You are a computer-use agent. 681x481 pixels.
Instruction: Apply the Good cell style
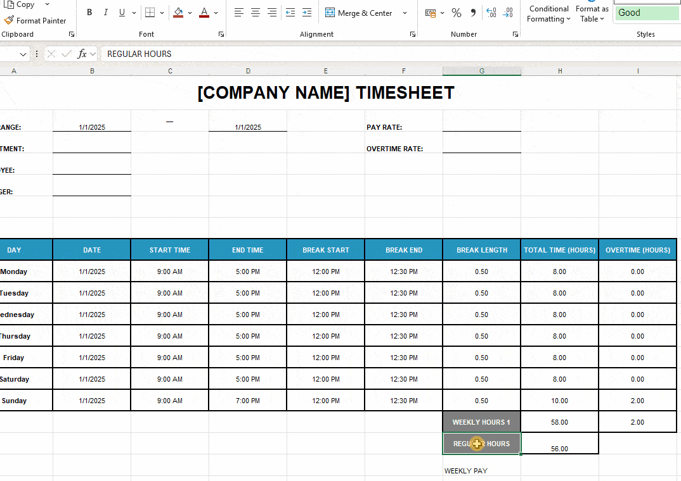pos(646,12)
